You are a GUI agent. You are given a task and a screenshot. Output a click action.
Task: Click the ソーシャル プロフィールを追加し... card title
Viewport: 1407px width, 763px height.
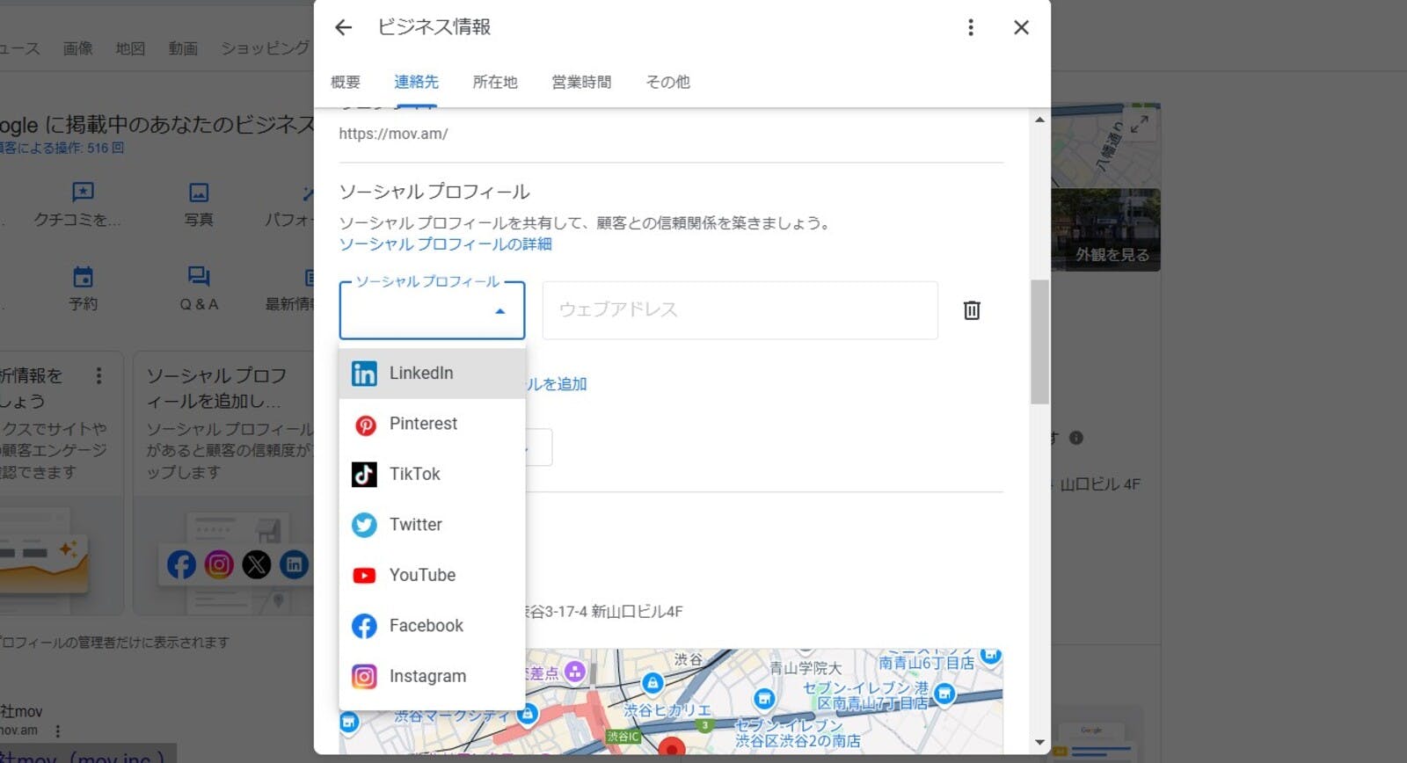click(216, 388)
